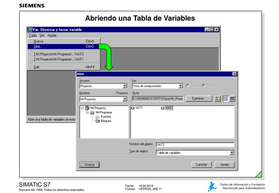Click the Aceptar button
The width and height of the screenshot is (279, 193).
[x=89, y=165]
